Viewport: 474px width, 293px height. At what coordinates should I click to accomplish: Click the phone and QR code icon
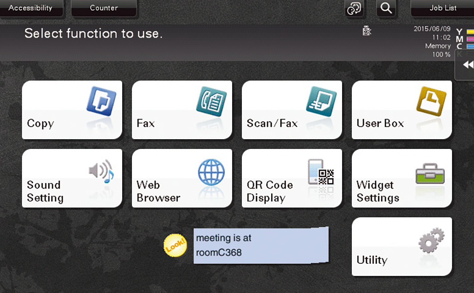(321, 172)
